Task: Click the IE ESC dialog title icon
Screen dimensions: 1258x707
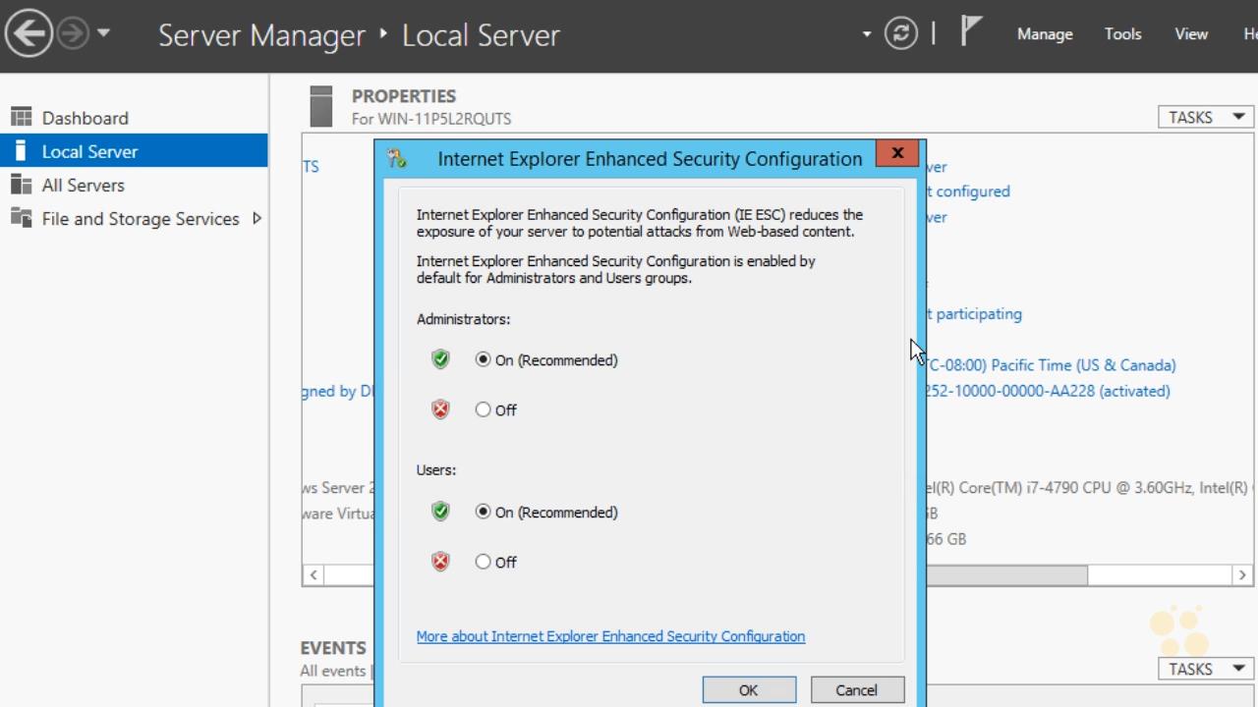Action: pyautogui.click(x=397, y=159)
